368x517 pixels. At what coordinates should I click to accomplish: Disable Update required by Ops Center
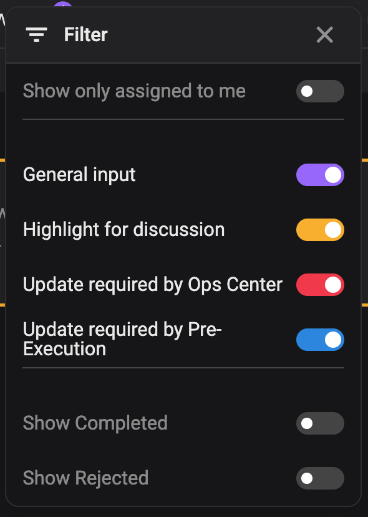(320, 284)
